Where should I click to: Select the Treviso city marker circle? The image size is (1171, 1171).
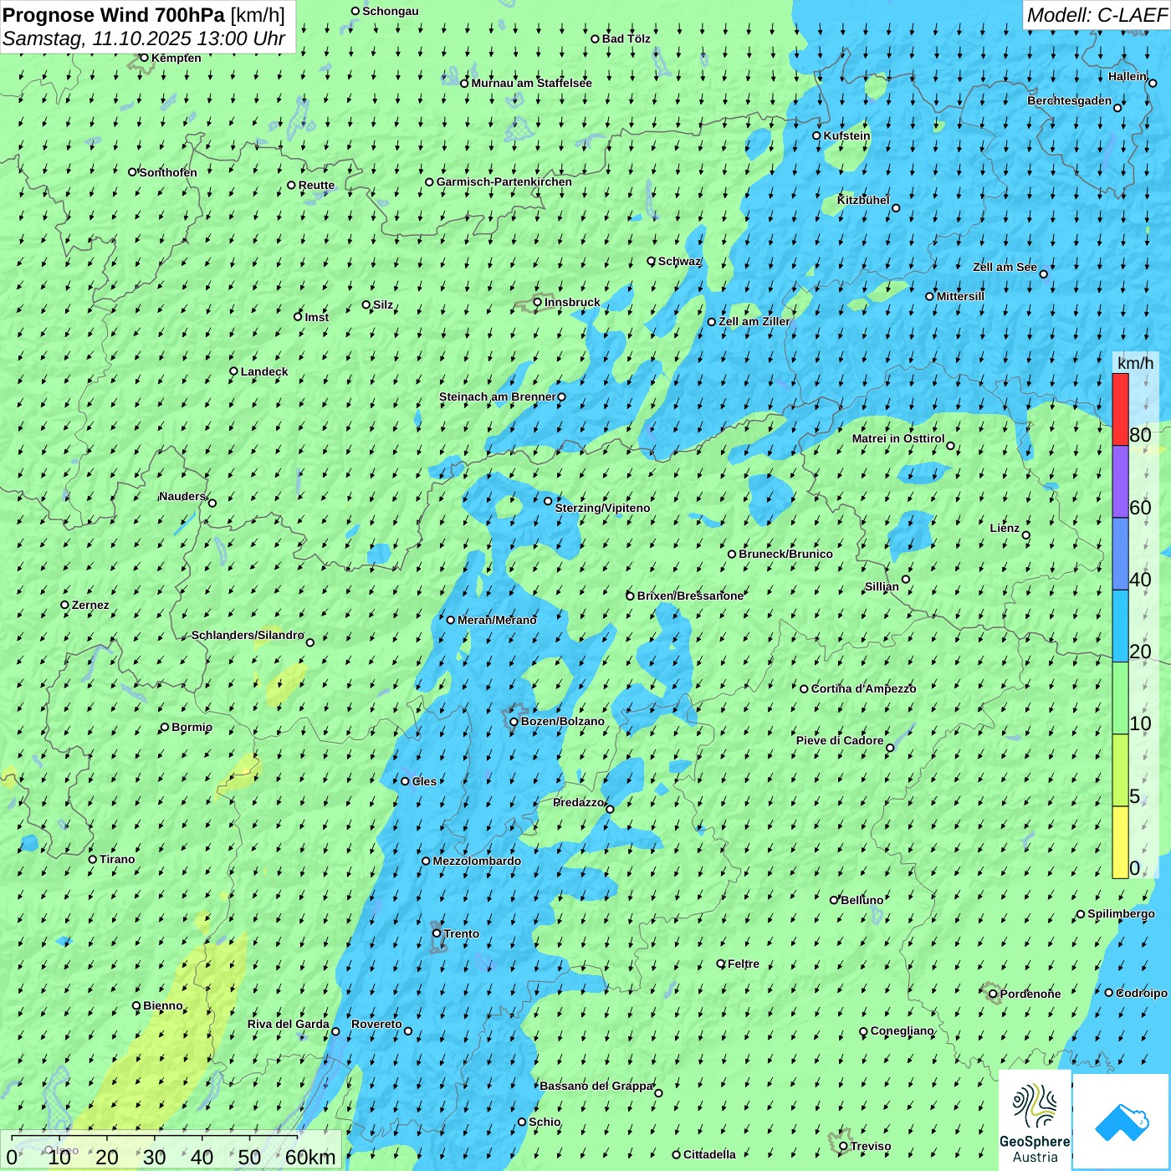tap(843, 1146)
